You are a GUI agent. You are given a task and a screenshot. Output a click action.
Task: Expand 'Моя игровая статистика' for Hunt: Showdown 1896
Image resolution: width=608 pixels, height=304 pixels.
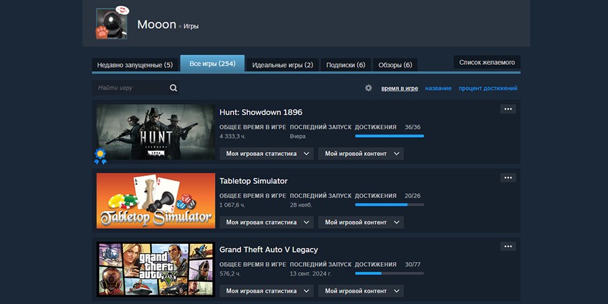(267, 153)
